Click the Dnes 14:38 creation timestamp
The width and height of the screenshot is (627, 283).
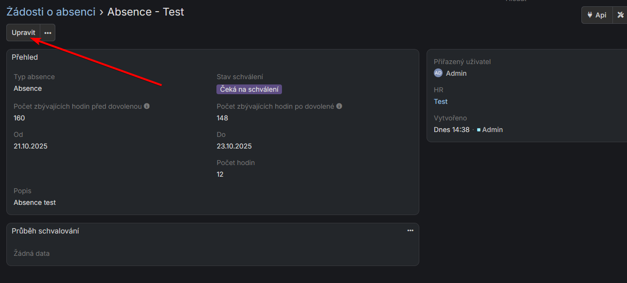pos(451,130)
